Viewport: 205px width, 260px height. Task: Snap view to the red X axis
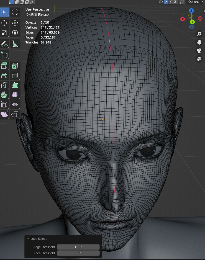(183, 19)
